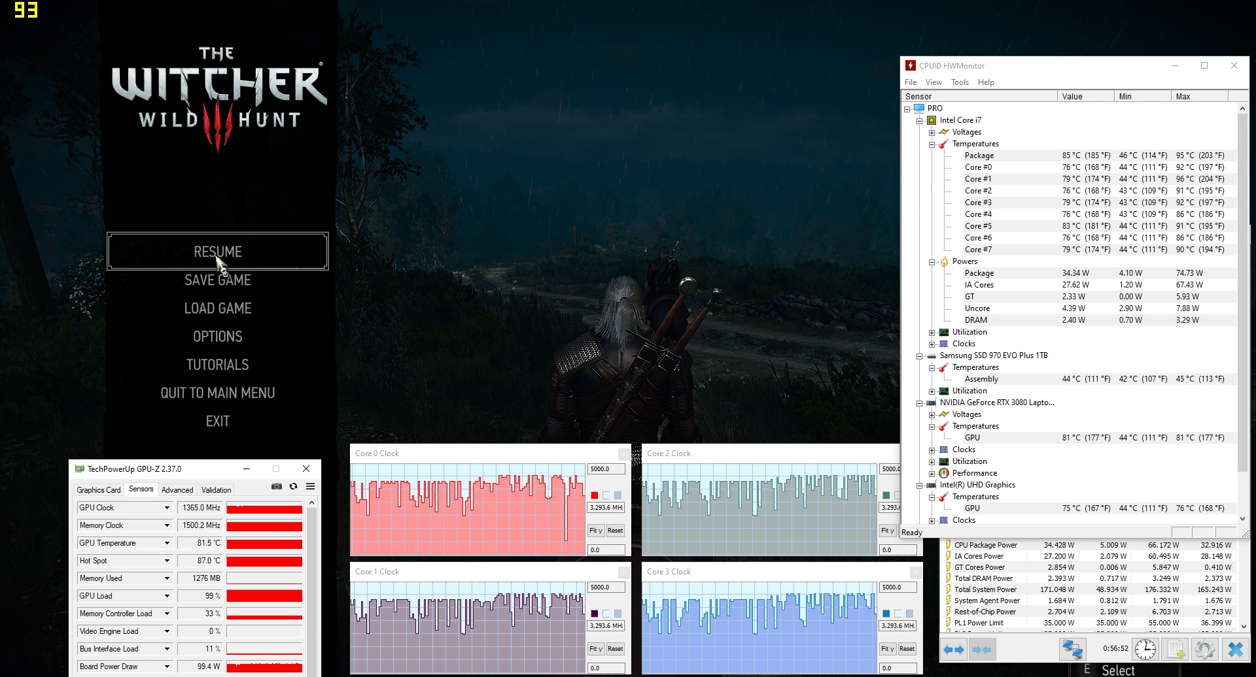Click HWiNFO logging start document icon
This screenshot has width=1256, height=677.
point(1176,650)
